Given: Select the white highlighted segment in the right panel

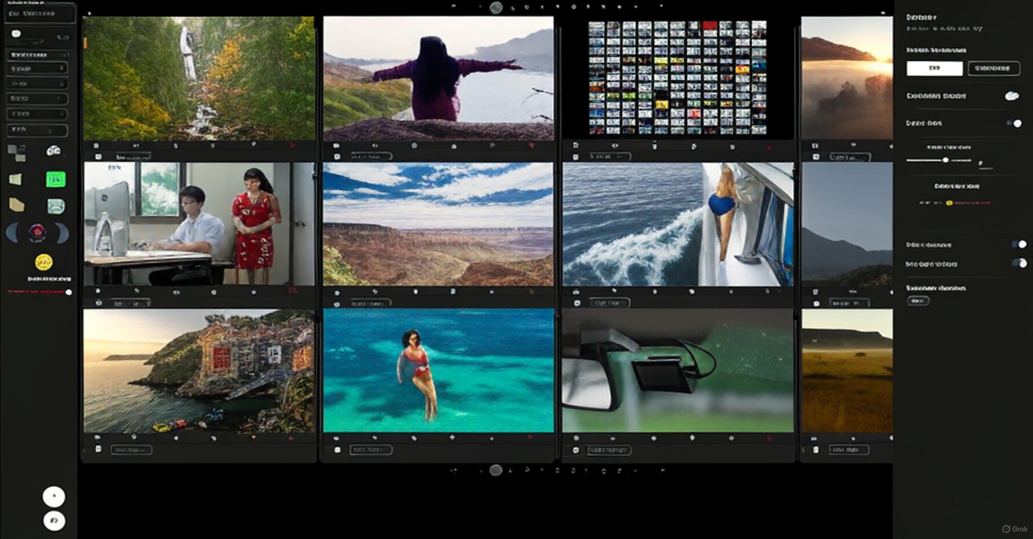Looking at the screenshot, I should (934, 68).
